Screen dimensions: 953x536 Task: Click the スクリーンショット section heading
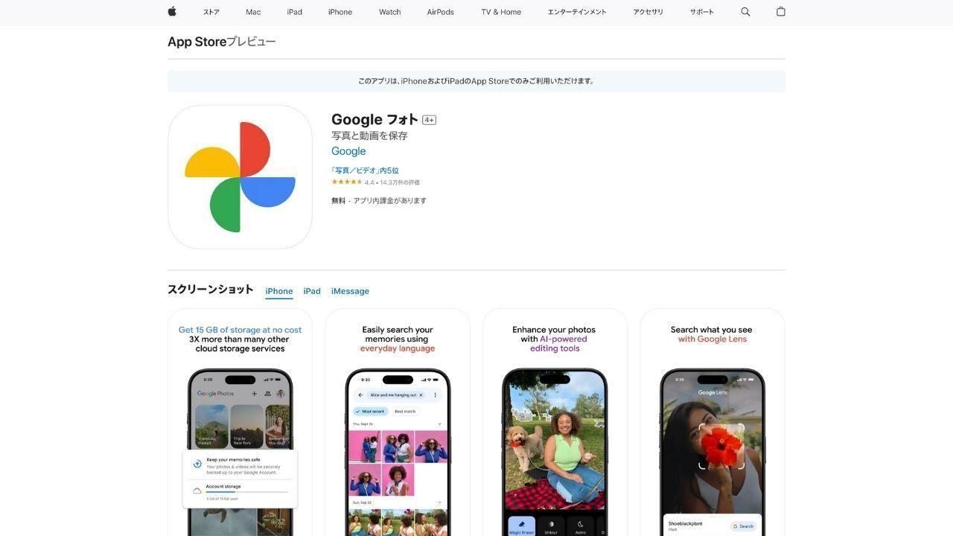click(x=211, y=290)
